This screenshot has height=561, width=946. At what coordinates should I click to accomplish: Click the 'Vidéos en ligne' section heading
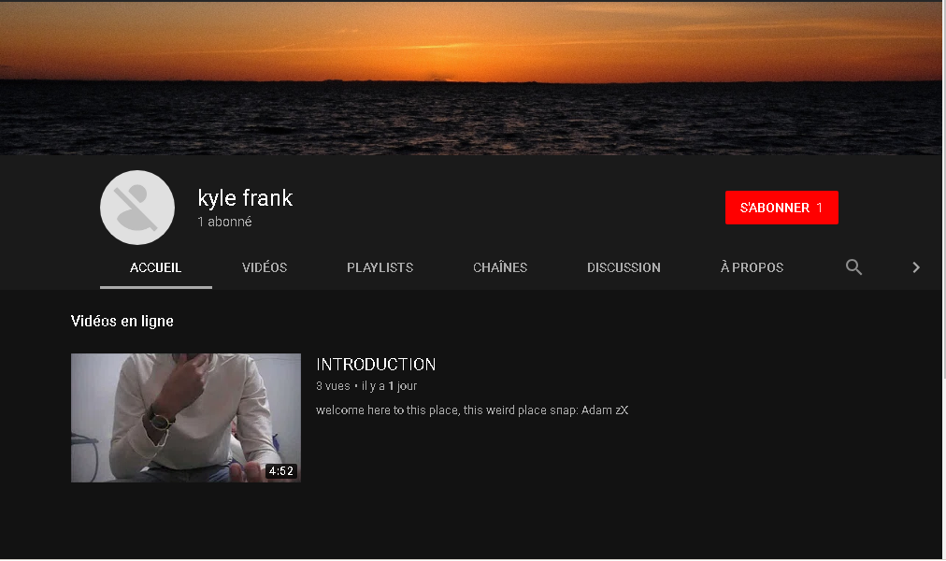122,321
